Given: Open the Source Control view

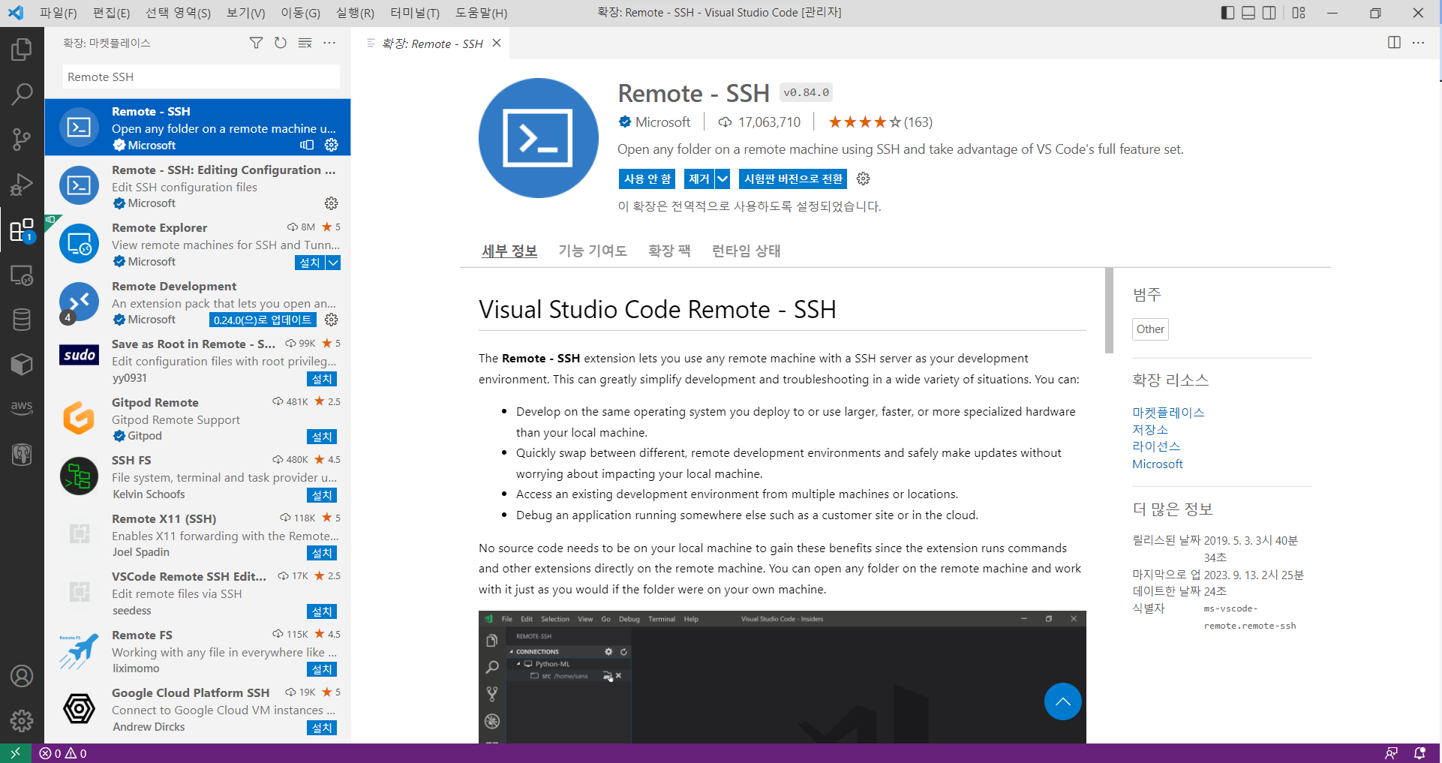Looking at the screenshot, I should 22,140.
